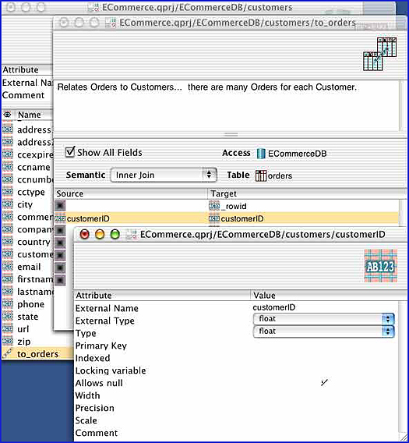Image resolution: width=409 pixels, height=443 pixels.
Task: Click the Target column header
Action: click(x=307, y=193)
